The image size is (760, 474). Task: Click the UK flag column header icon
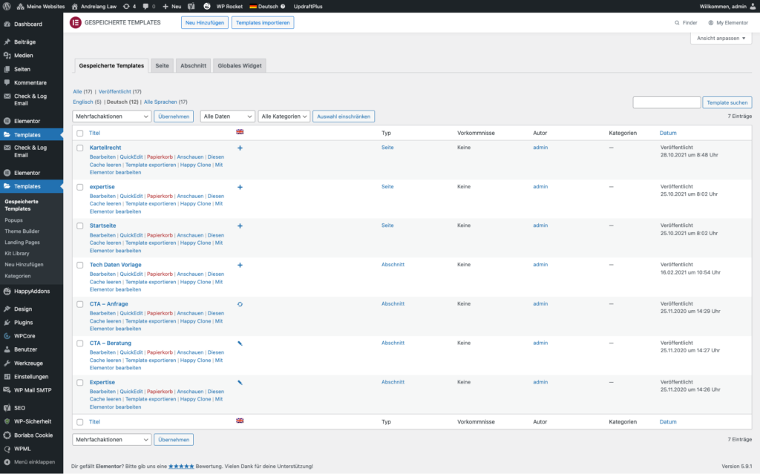coord(240,132)
